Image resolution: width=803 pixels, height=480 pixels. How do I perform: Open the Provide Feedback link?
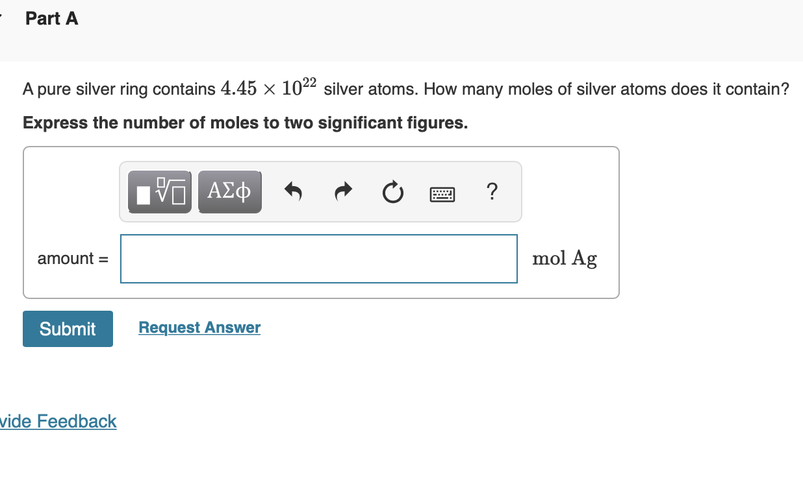point(58,422)
